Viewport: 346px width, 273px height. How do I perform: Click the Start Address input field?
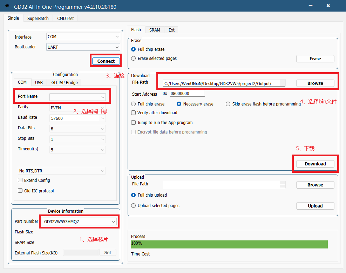click(187, 94)
